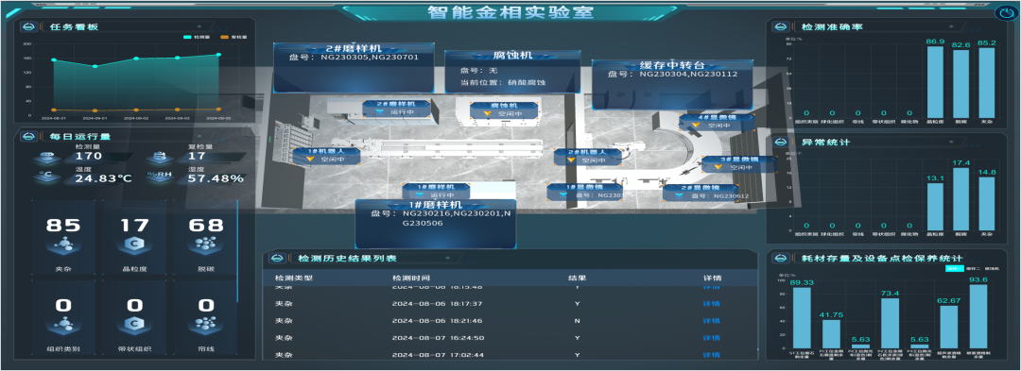Click the 4#显微镜 idle status marker

[x=718, y=122]
